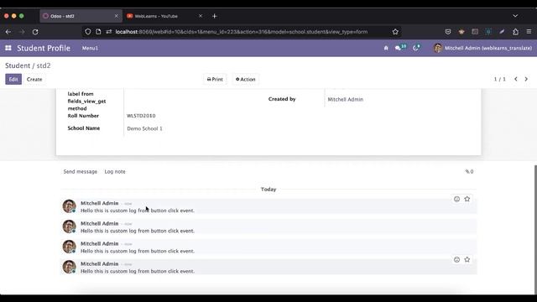Click the Today date separator label
Screen dimensions: 537x302
(268, 190)
